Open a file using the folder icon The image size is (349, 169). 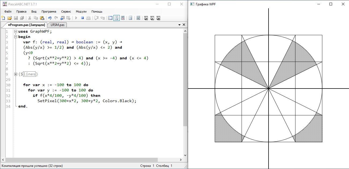click(x=10, y=18)
